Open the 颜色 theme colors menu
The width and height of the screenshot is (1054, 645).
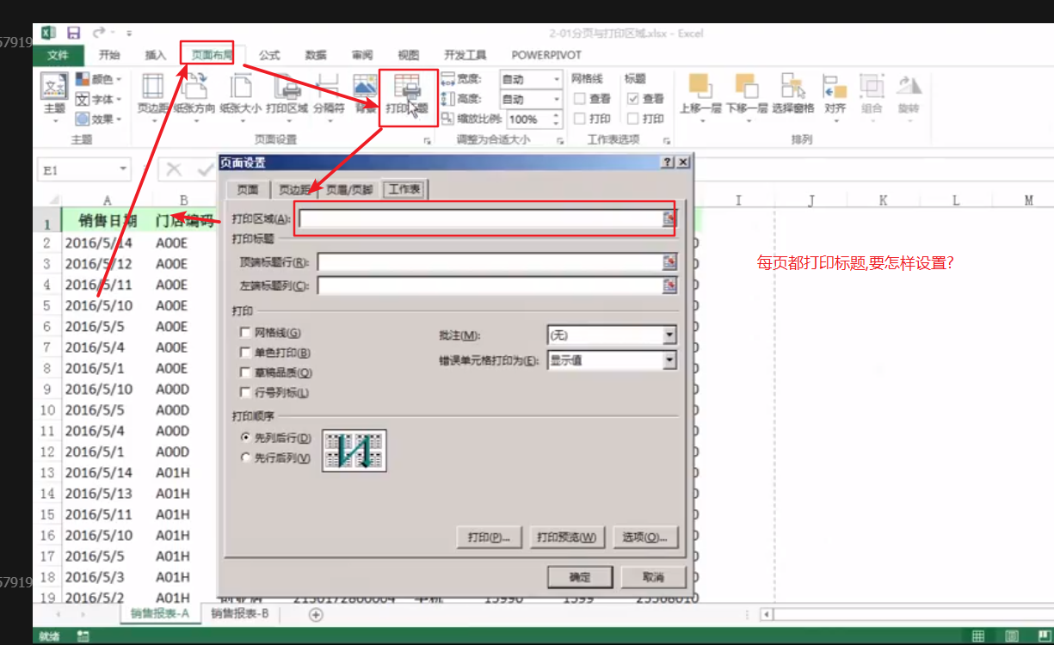click(x=98, y=79)
